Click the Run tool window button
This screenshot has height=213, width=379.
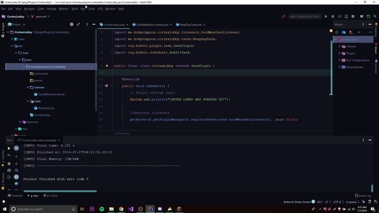click(33, 196)
